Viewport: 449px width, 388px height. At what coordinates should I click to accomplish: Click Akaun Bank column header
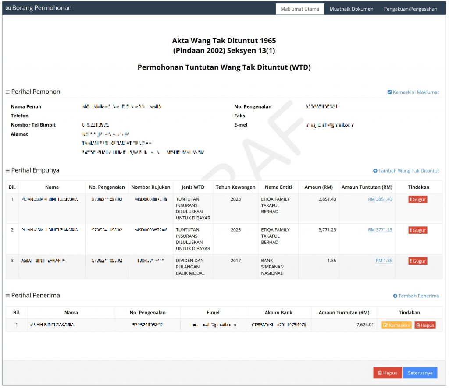[278, 313]
